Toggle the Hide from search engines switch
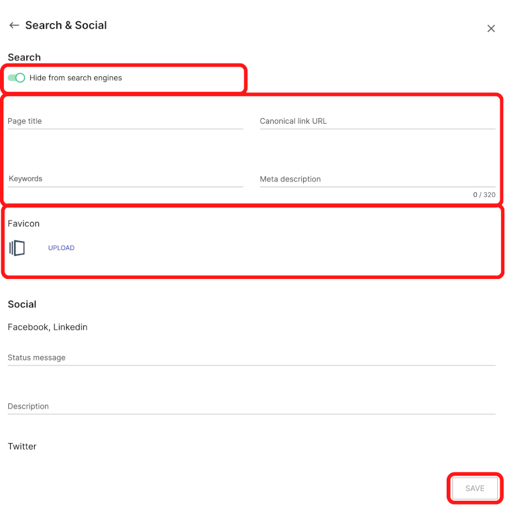 pyautogui.click(x=17, y=78)
